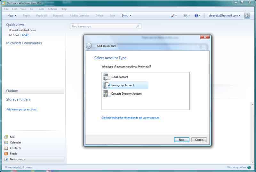Select Unread watched news quick view
The width and height of the screenshot is (256, 172).
point(22,30)
